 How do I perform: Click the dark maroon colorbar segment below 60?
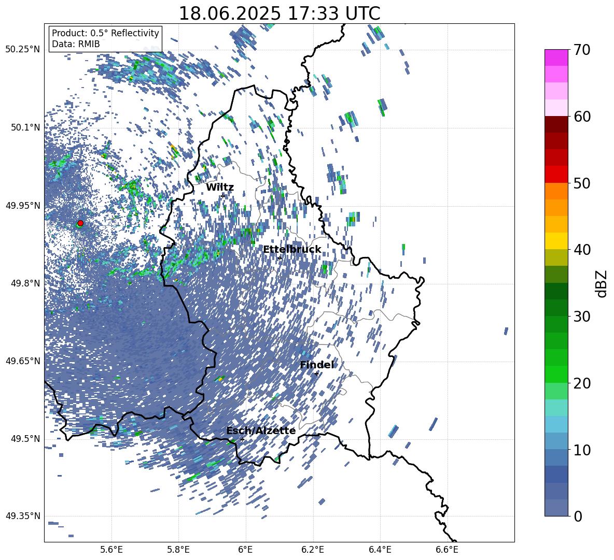click(x=556, y=124)
